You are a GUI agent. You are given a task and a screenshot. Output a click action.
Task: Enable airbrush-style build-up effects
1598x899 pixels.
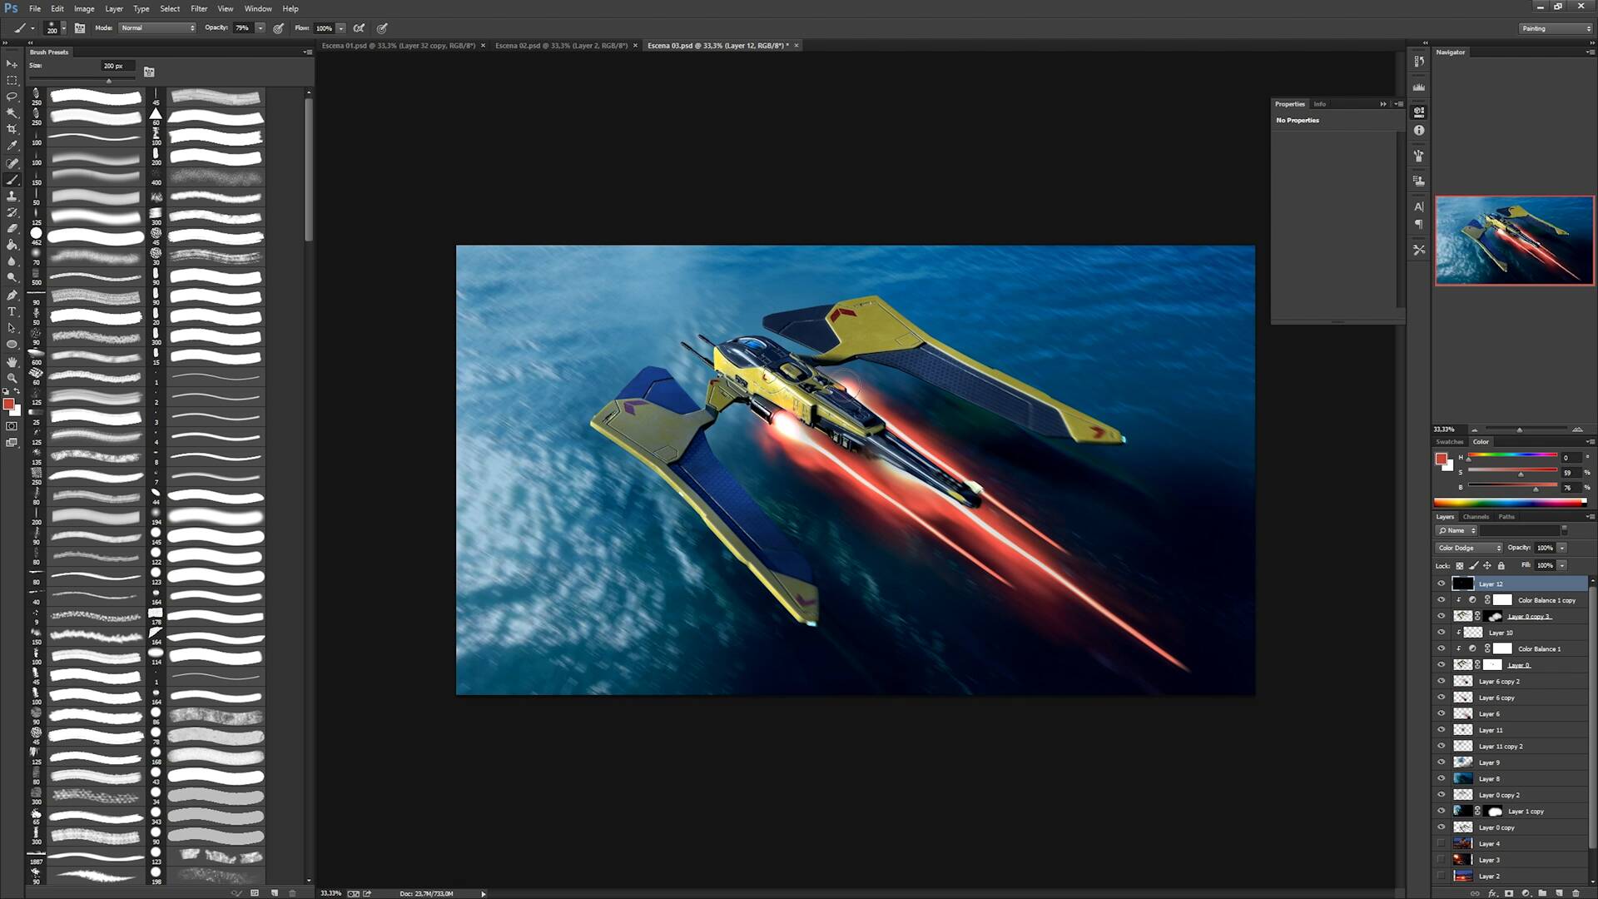tap(359, 28)
